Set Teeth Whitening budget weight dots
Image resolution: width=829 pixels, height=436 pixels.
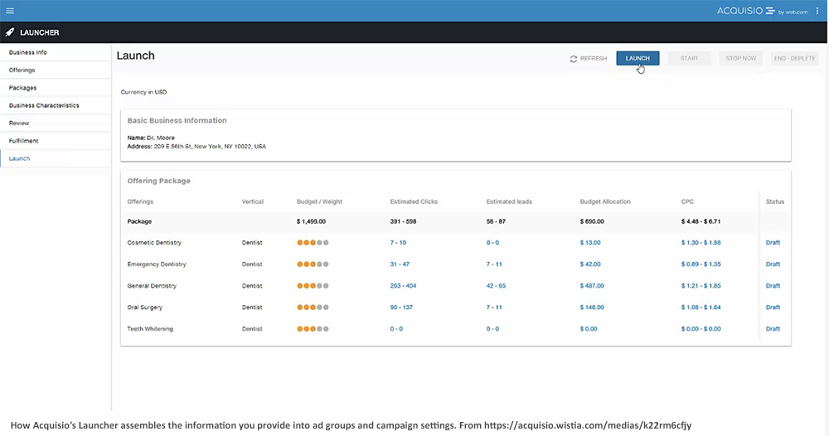tap(313, 329)
